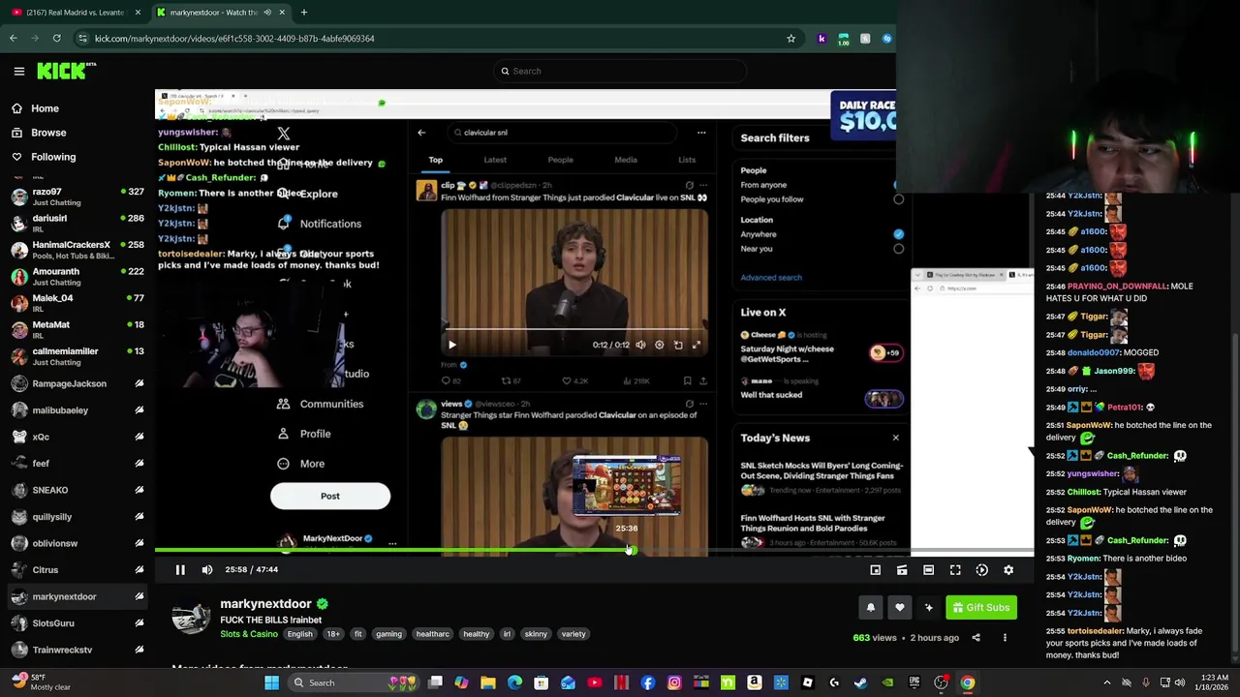This screenshot has width=1240, height=697.
Task: Open Instagram from the taskbar
Action: (x=674, y=683)
